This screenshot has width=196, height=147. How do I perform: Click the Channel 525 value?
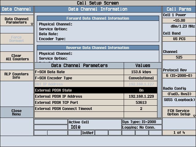pos(179,57)
